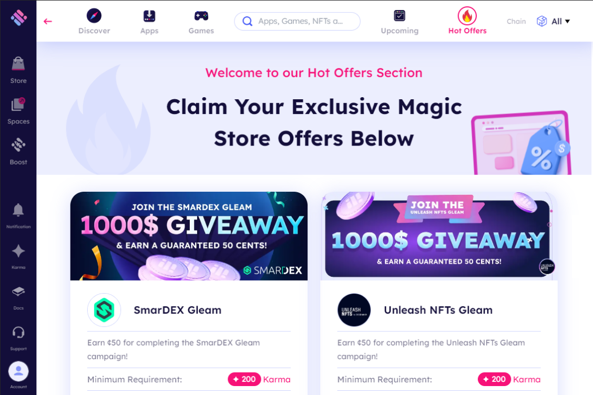This screenshot has width=593, height=395.
Task: Open the Account profile icon
Action: (x=18, y=375)
